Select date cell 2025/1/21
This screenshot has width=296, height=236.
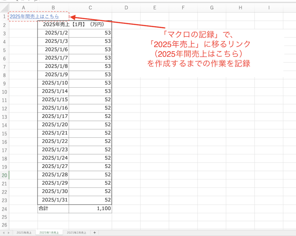pos(53,133)
